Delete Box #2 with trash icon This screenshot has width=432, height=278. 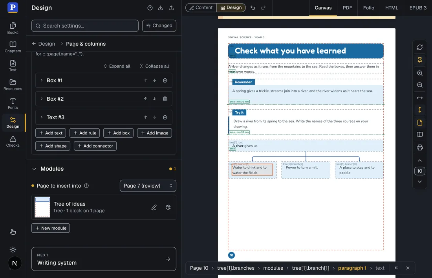(165, 99)
